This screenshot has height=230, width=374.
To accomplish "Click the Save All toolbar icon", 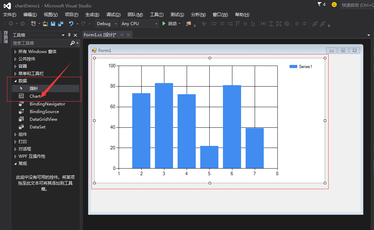I will [61, 24].
